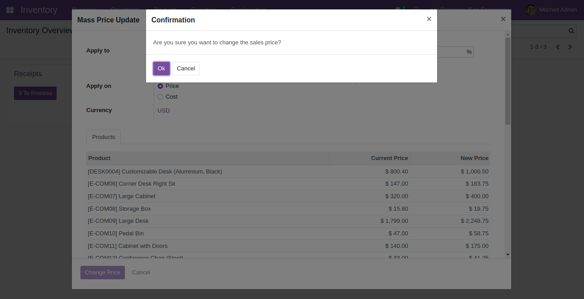
Task: Open the Products tab
Action: [x=104, y=137]
